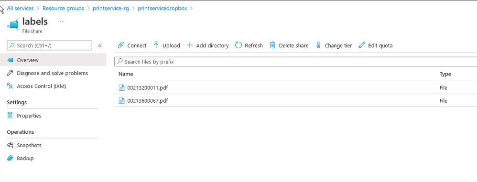
Task: Open Access Control (IAM)
Action: [x=42, y=86]
